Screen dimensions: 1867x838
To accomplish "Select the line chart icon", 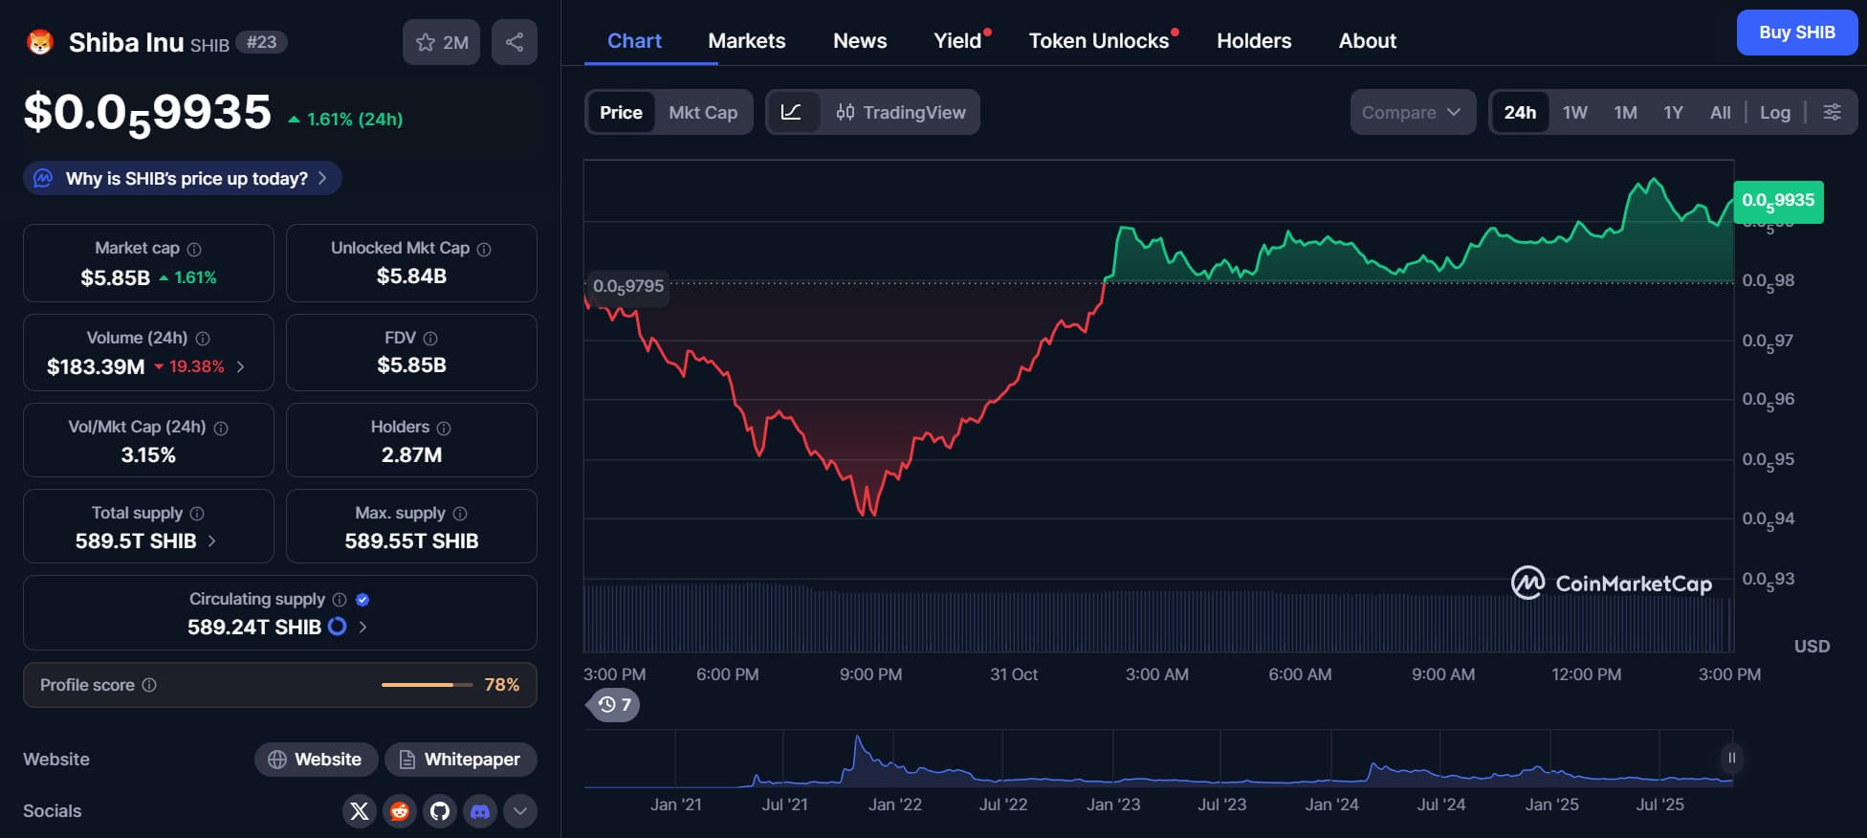I will [791, 112].
